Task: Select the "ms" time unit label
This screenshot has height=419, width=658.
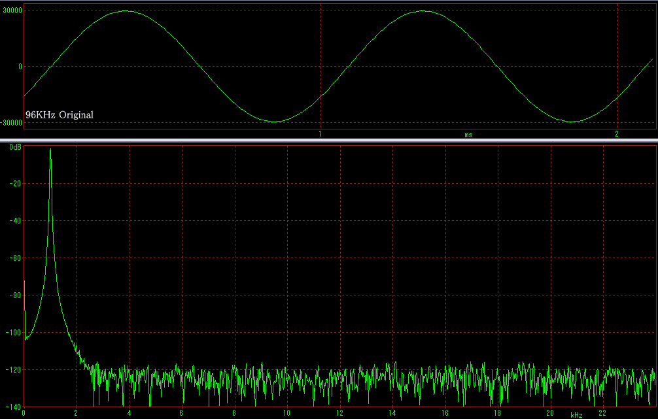Action: click(x=468, y=135)
